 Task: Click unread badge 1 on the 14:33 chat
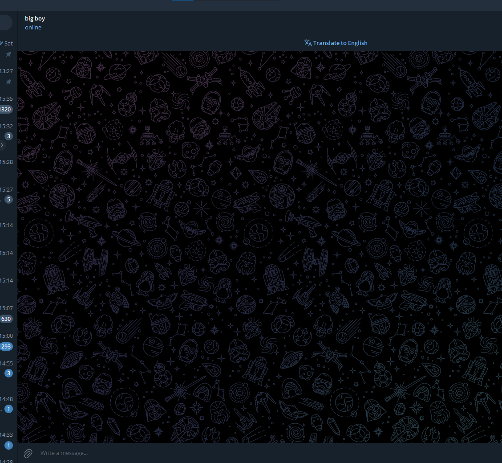[8, 445]
